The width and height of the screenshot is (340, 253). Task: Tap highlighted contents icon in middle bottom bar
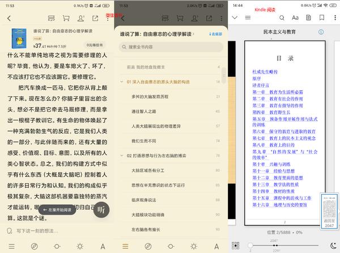click(x=125, y=246)
